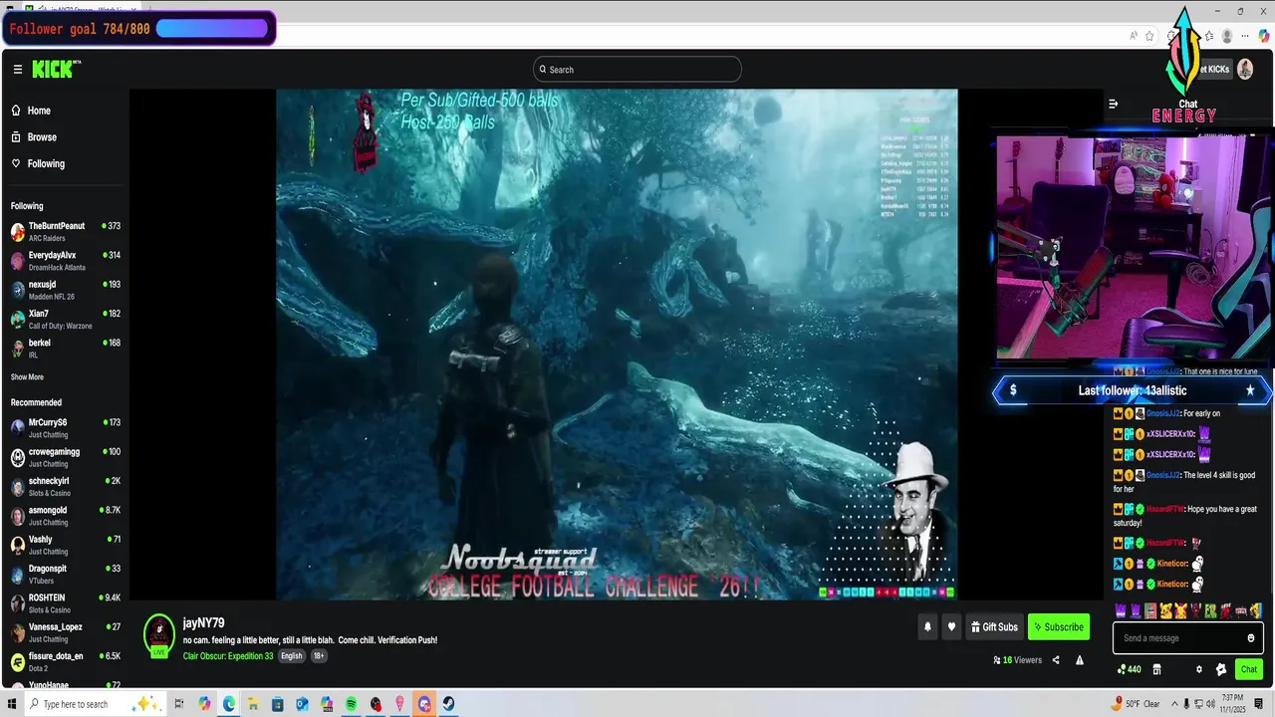
Task: Open the user profile avatar menu
Action: click(x=1244, y=69)
